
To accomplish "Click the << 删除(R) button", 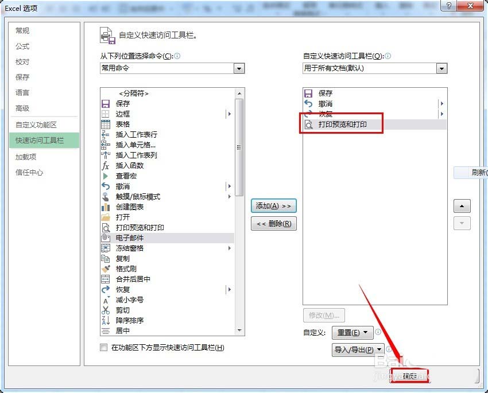I will pos(273,224).
